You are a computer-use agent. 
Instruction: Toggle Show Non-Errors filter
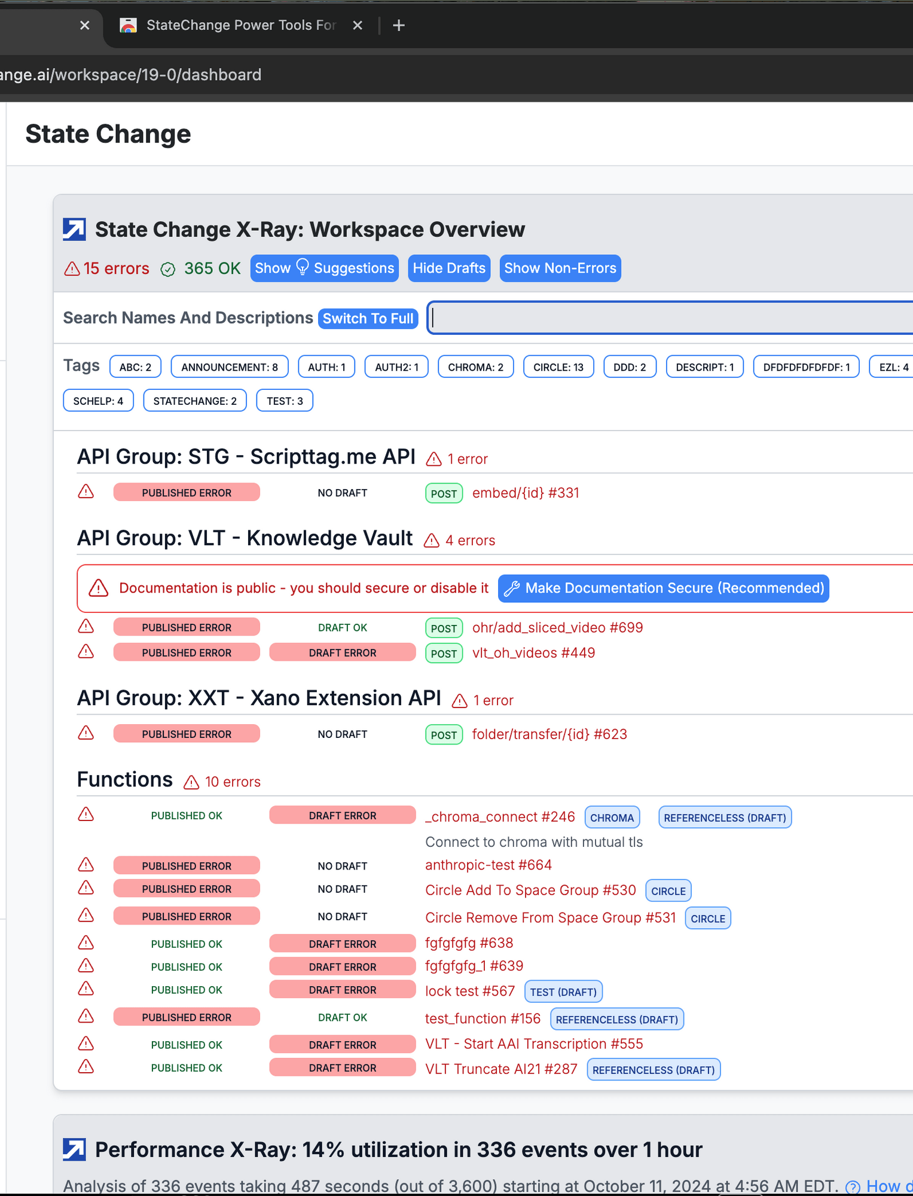[x=560, y=269]
